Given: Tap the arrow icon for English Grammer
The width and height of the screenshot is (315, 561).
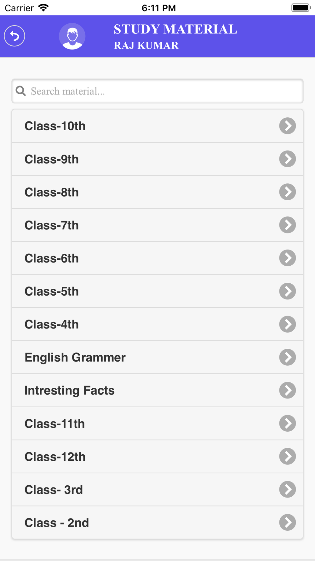Looking at the screenshot, I should point(287,357).
